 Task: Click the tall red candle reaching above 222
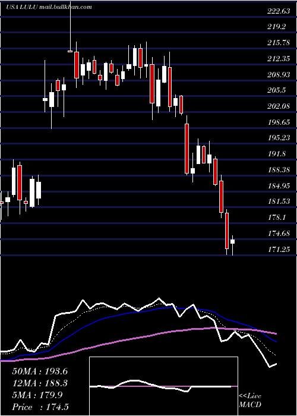(x=70, y=51)
